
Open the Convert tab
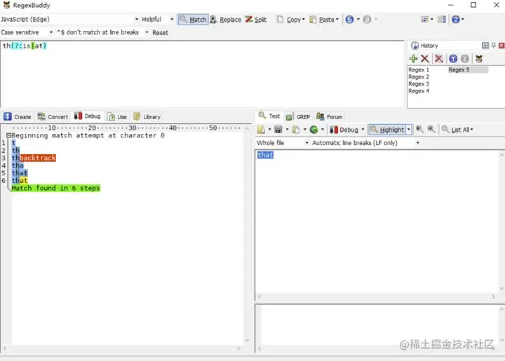(x=53, y=117)
